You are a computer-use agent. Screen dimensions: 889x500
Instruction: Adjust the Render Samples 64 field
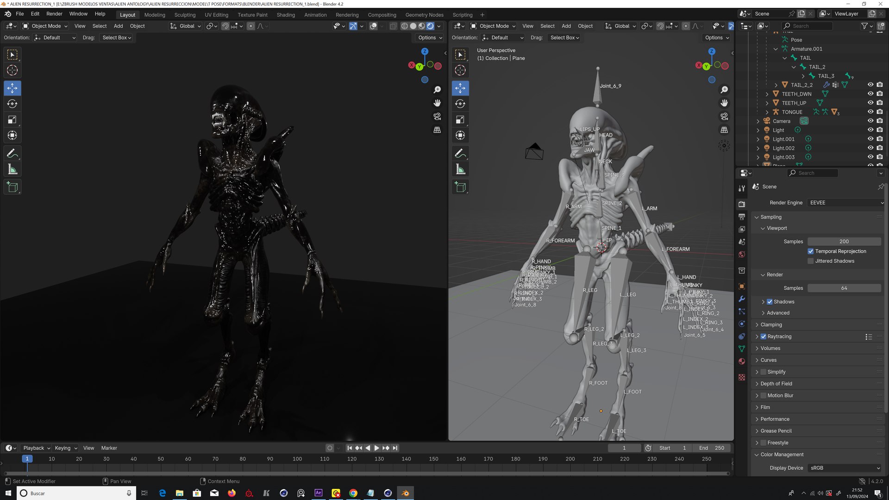[844, 288]
